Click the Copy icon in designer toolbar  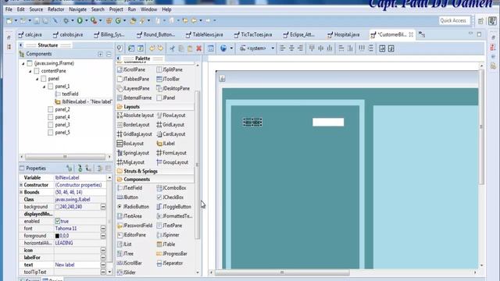point(181,48)
